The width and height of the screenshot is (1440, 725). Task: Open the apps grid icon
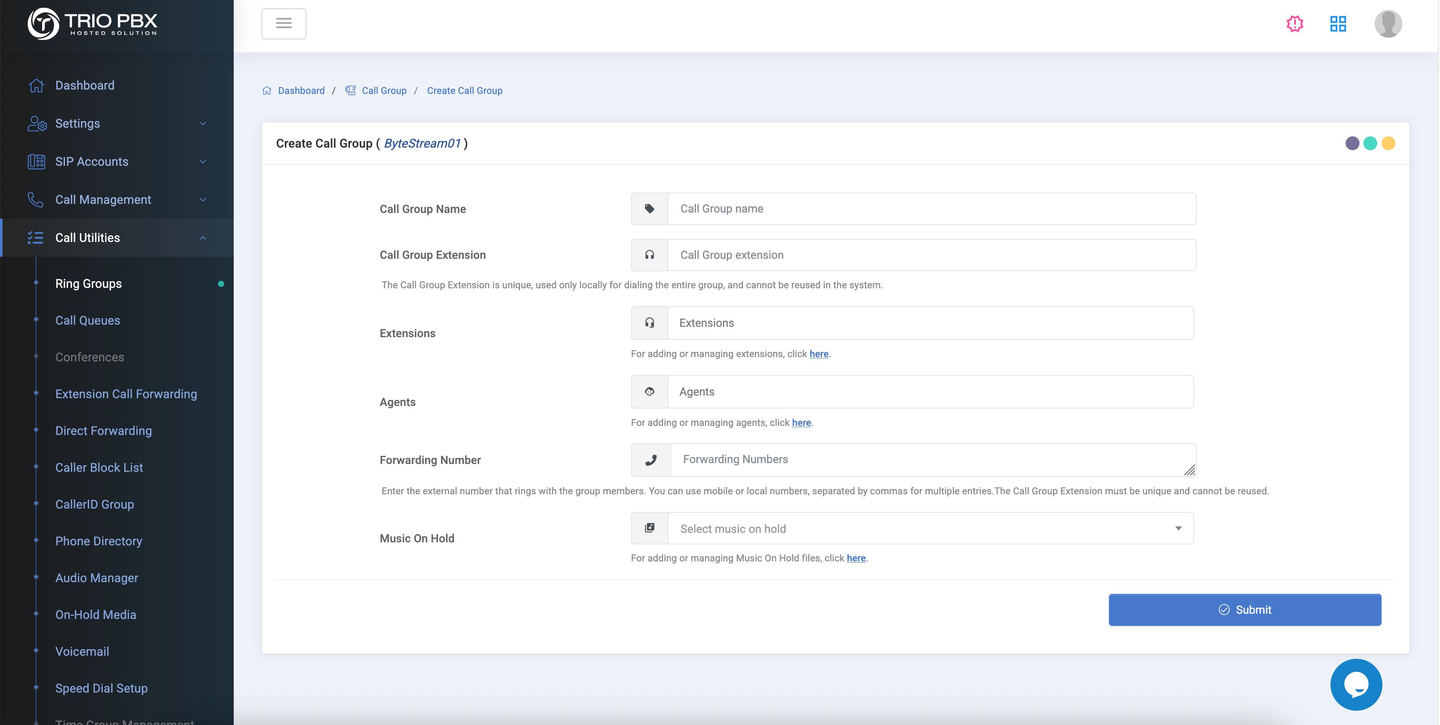1338,23
